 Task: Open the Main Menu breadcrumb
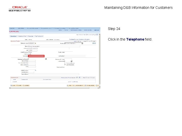[21, 28]
